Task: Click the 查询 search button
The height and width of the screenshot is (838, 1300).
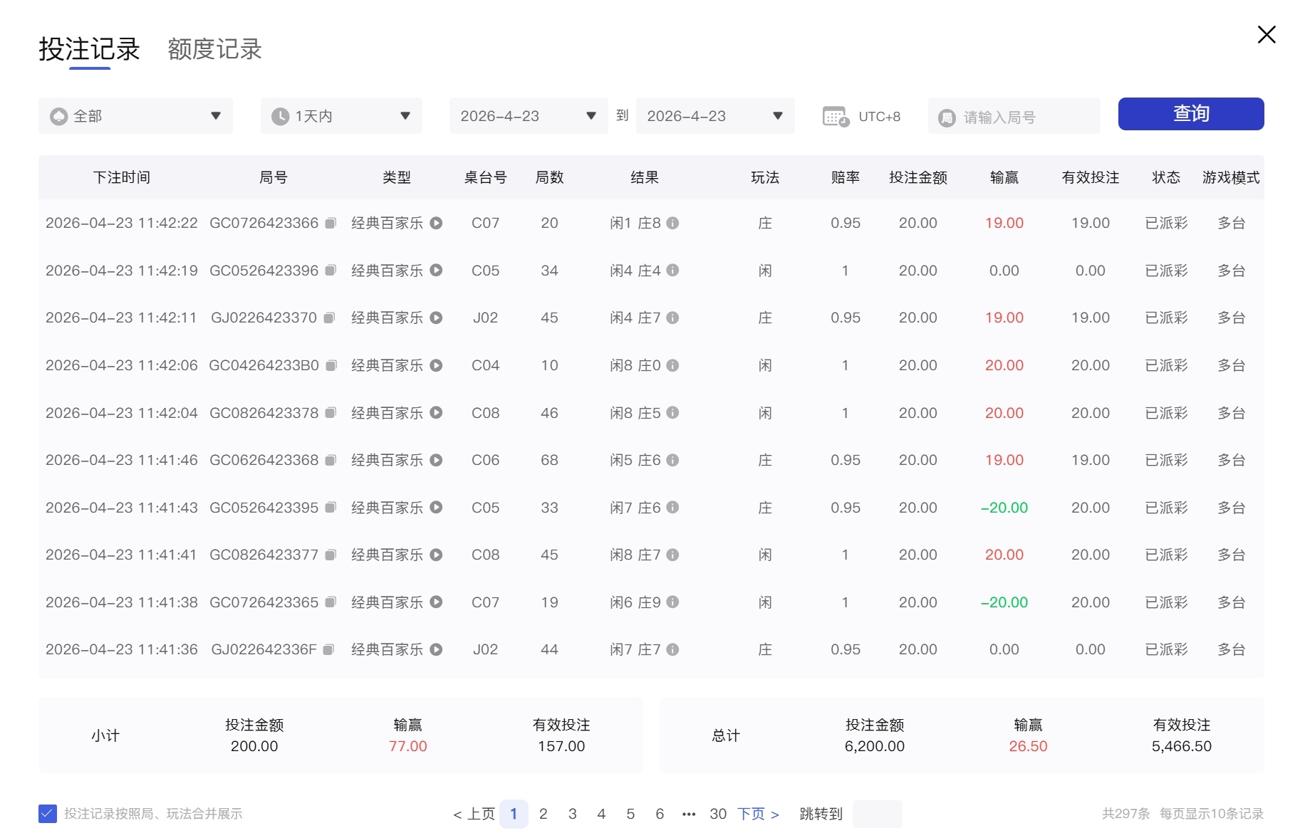Action: pyautogui.click(x=1191, y=114)
